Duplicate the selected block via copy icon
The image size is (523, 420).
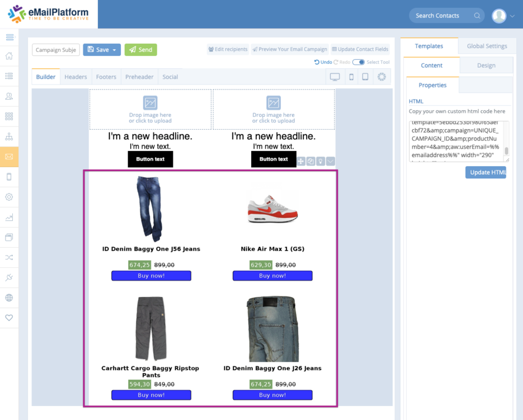[311, 161]
